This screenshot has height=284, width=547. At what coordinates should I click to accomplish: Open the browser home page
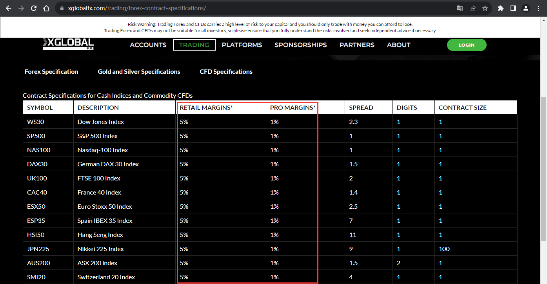[46, 8]
